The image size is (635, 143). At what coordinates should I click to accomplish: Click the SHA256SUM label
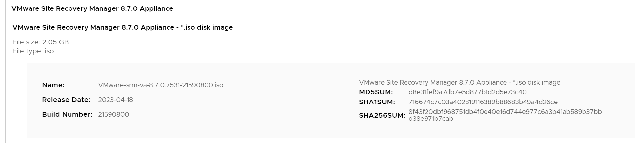(x=382, y=115)
